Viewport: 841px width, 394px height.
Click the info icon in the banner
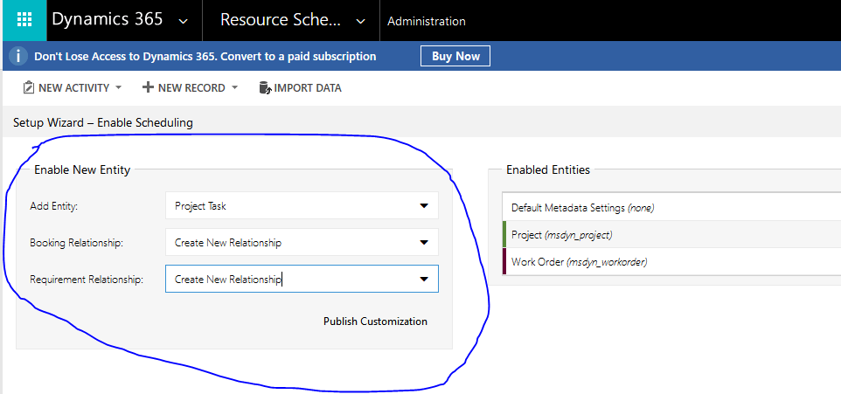pyautogui.click(x=18, y=56)
